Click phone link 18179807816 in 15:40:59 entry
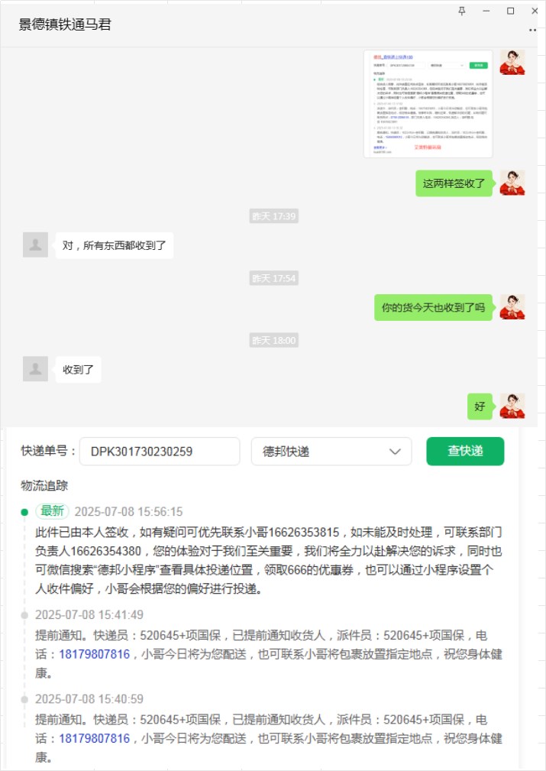 [x=95, y=739]
